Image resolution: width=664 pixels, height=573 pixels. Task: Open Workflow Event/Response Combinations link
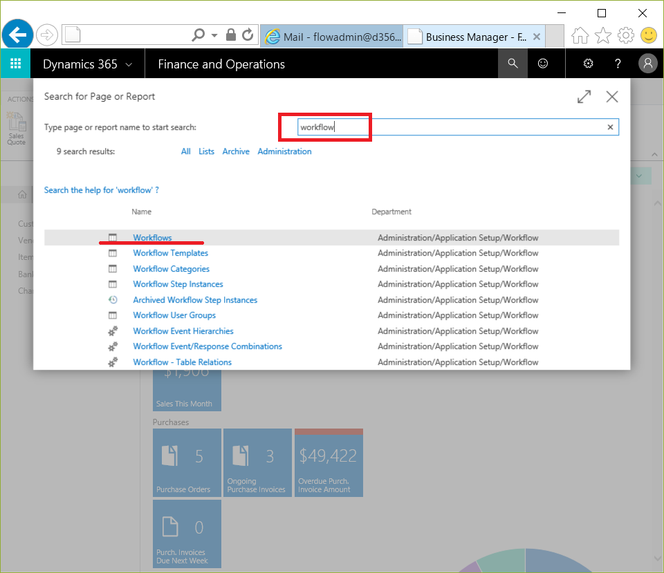click(207, 346)
